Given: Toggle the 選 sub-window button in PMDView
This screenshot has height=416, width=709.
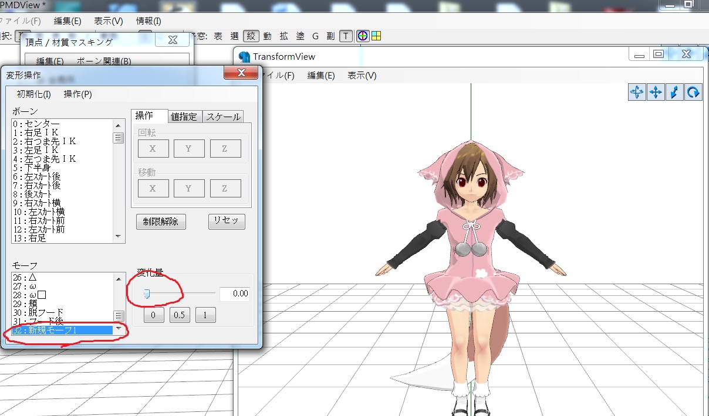Looking at the screenshot, I should click(235, 36).
